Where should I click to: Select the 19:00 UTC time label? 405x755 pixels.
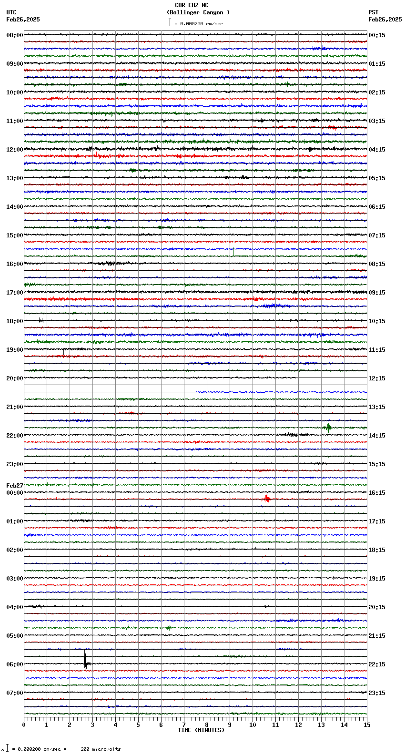[15, 350]
